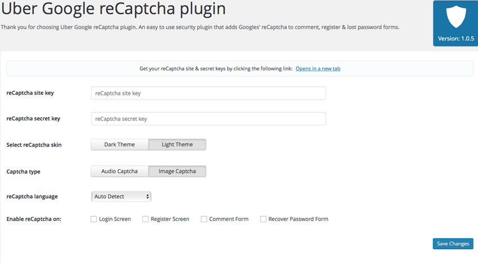Enable reCaptcha on Login Screen

93,219
